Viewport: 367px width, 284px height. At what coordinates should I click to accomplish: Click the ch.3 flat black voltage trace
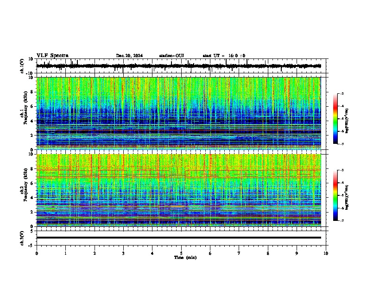tap(178, 238)
